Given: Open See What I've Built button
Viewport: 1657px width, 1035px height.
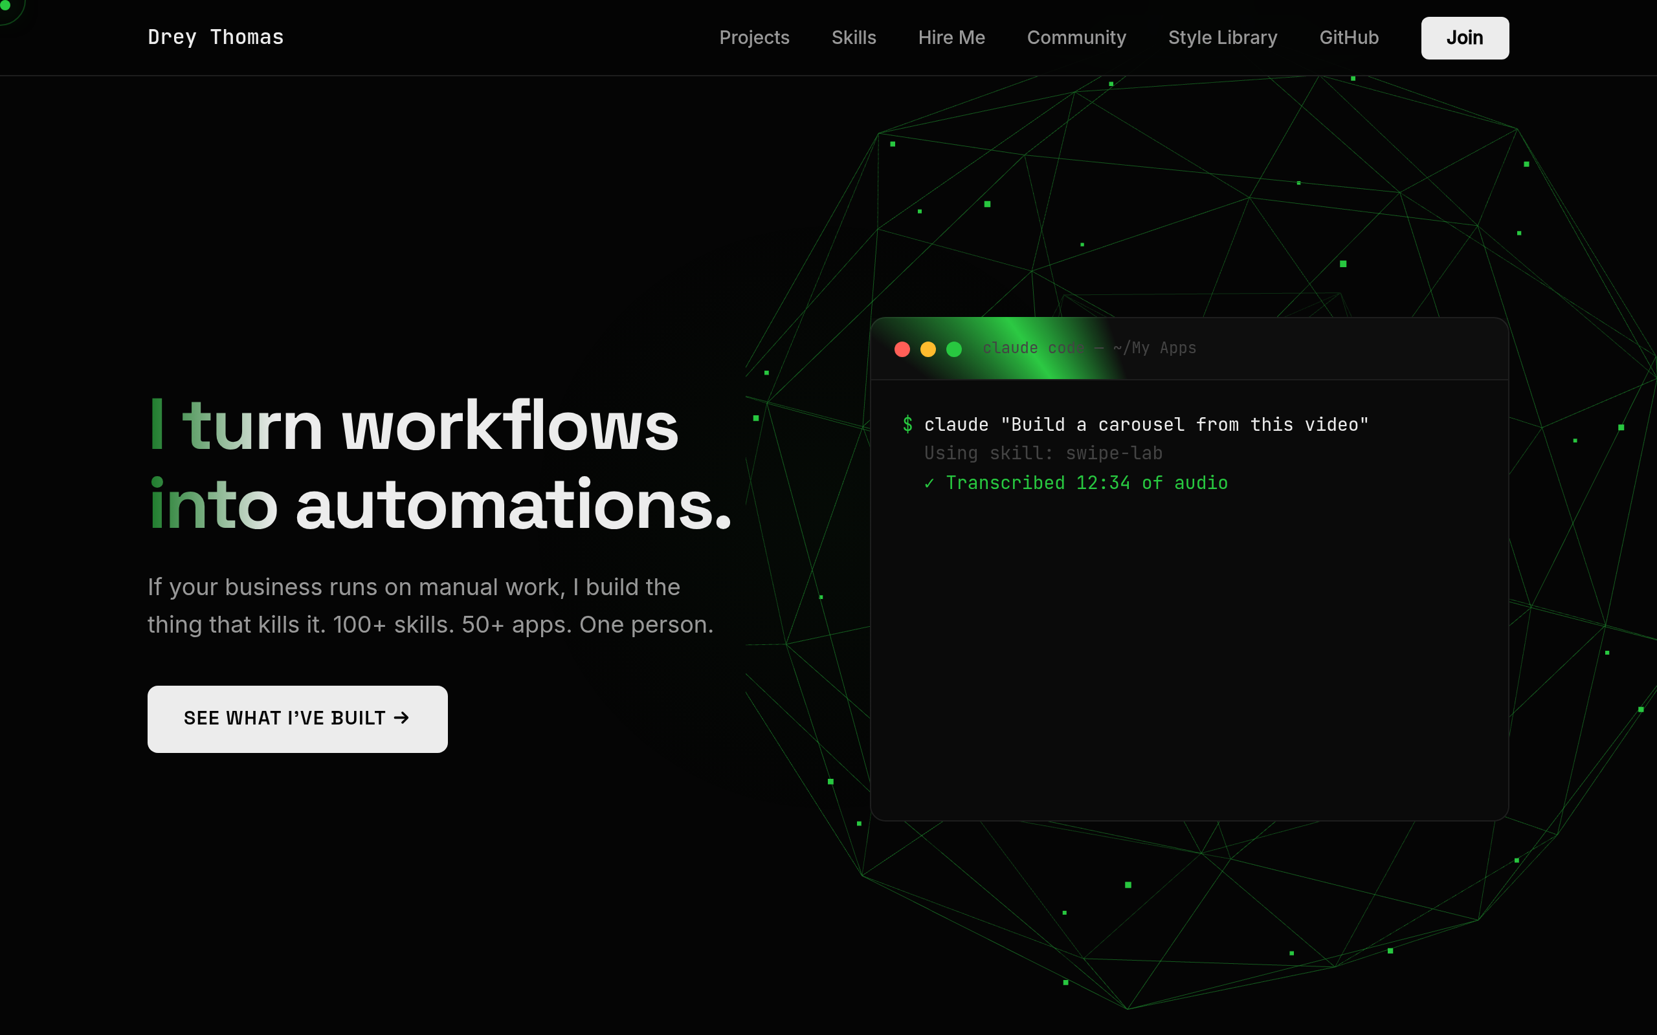Looking at the screenshot, I should pos(297,719).
